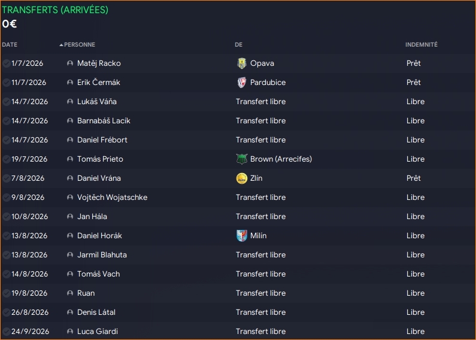Click the profile icon beside Luca Giardi
This screenshot has width=476, height=340.
(70, 332)
